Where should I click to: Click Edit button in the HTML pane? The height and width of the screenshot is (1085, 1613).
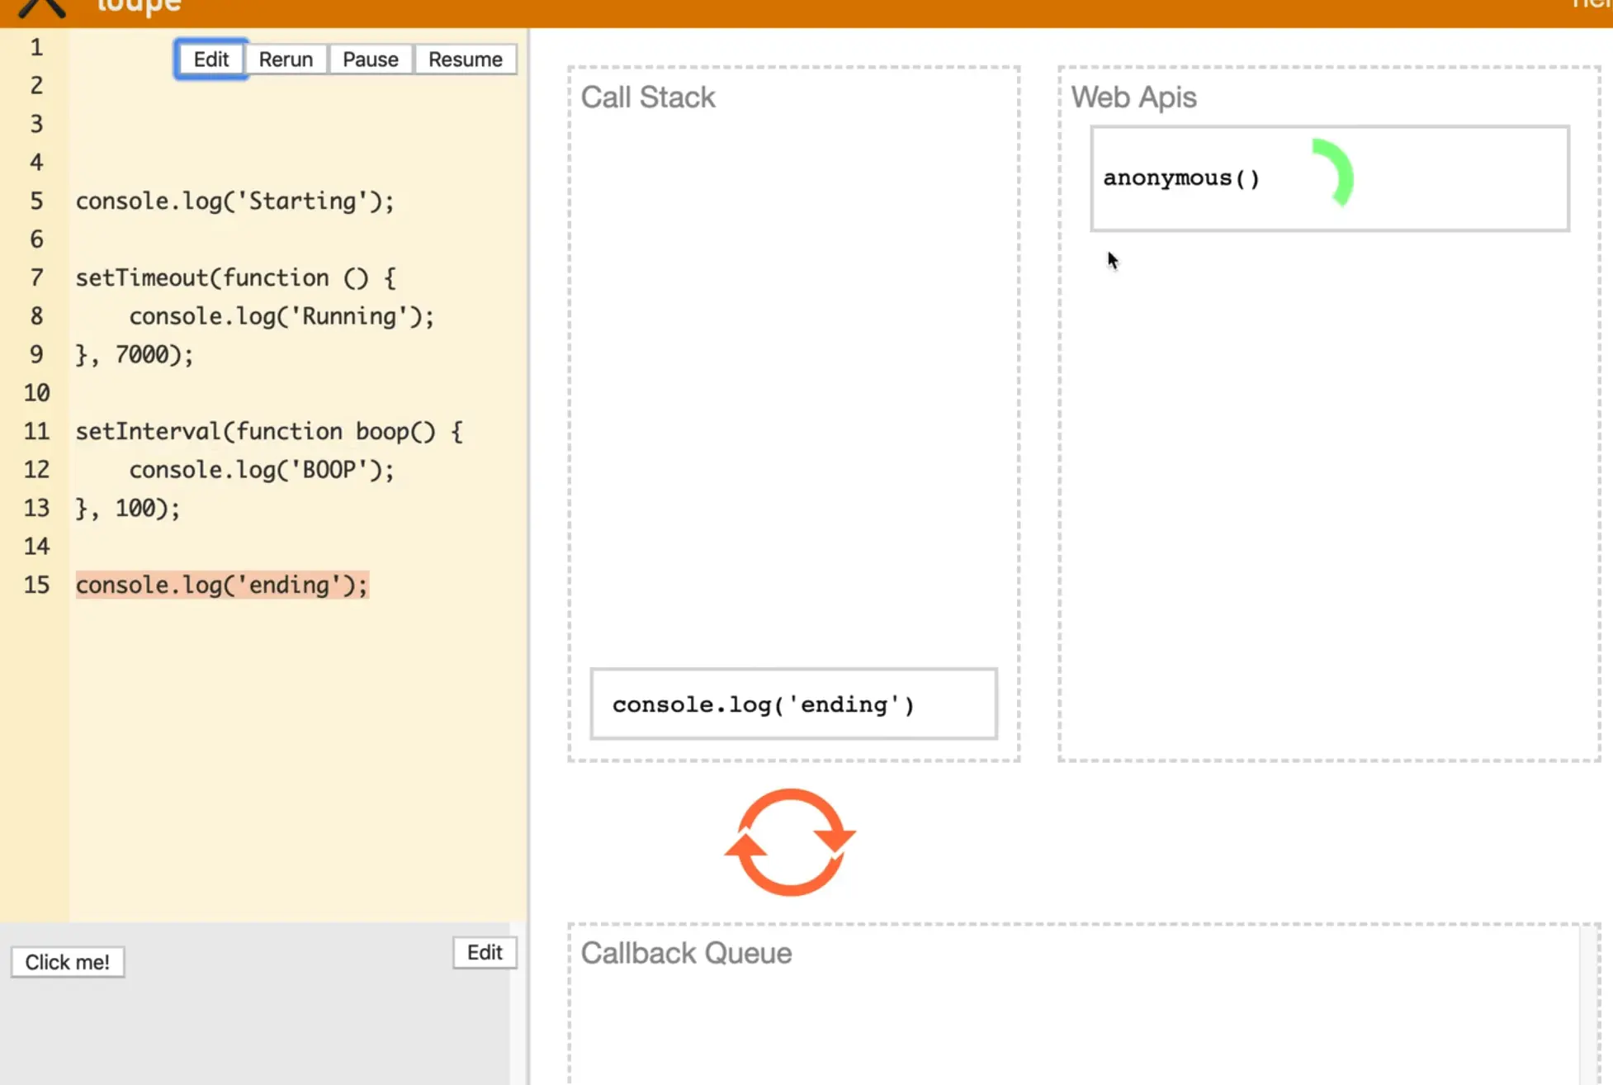(x=485, y=952)
